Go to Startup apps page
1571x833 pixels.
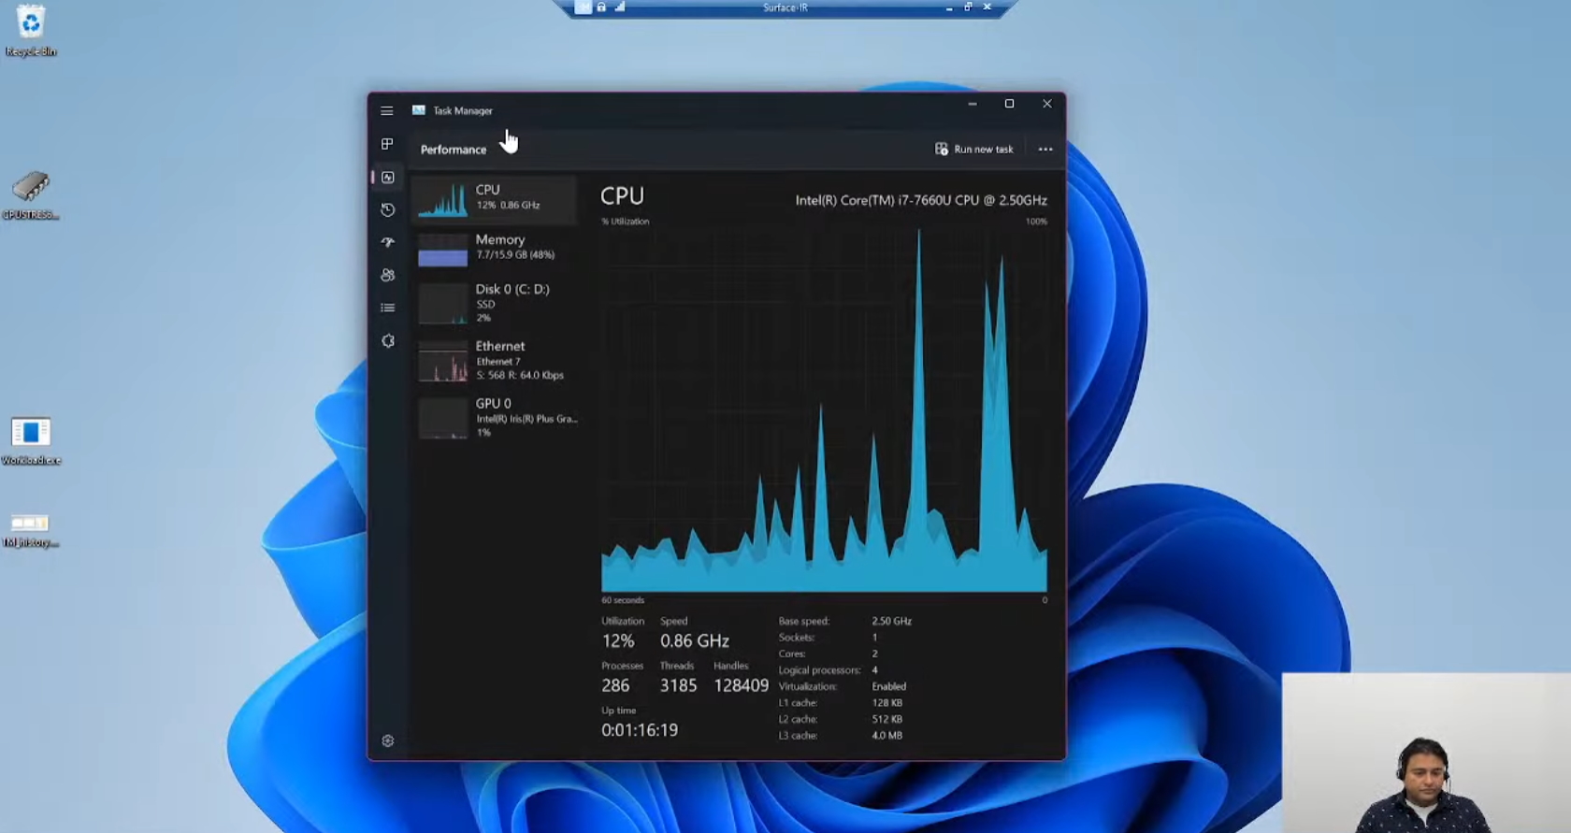coord(388,242)
